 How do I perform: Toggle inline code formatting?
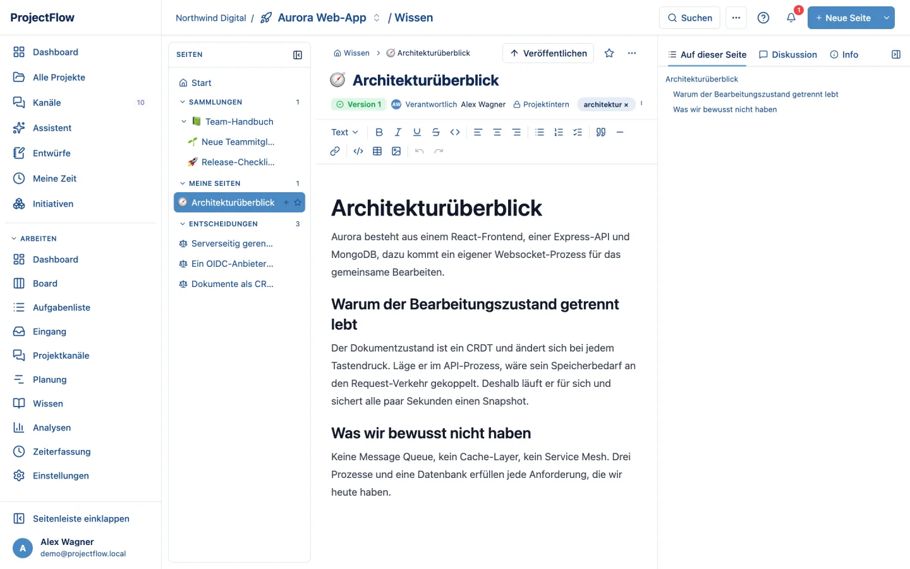455,132
